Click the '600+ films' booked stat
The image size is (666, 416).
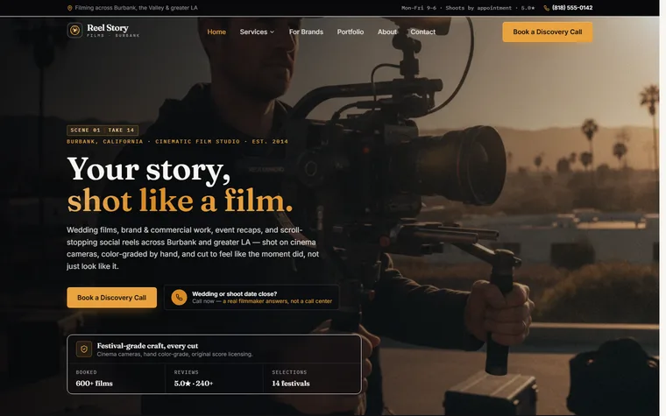[x=95, y=384]
